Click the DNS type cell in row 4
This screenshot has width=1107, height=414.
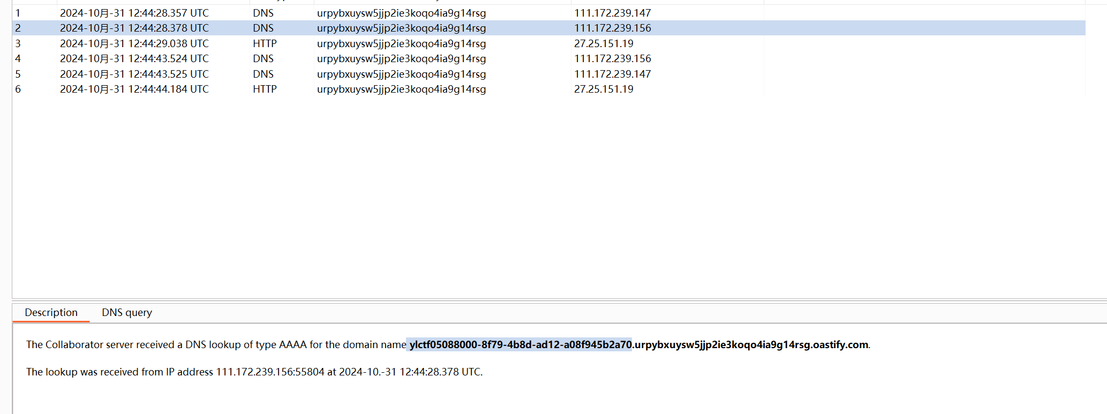point(263,58)
